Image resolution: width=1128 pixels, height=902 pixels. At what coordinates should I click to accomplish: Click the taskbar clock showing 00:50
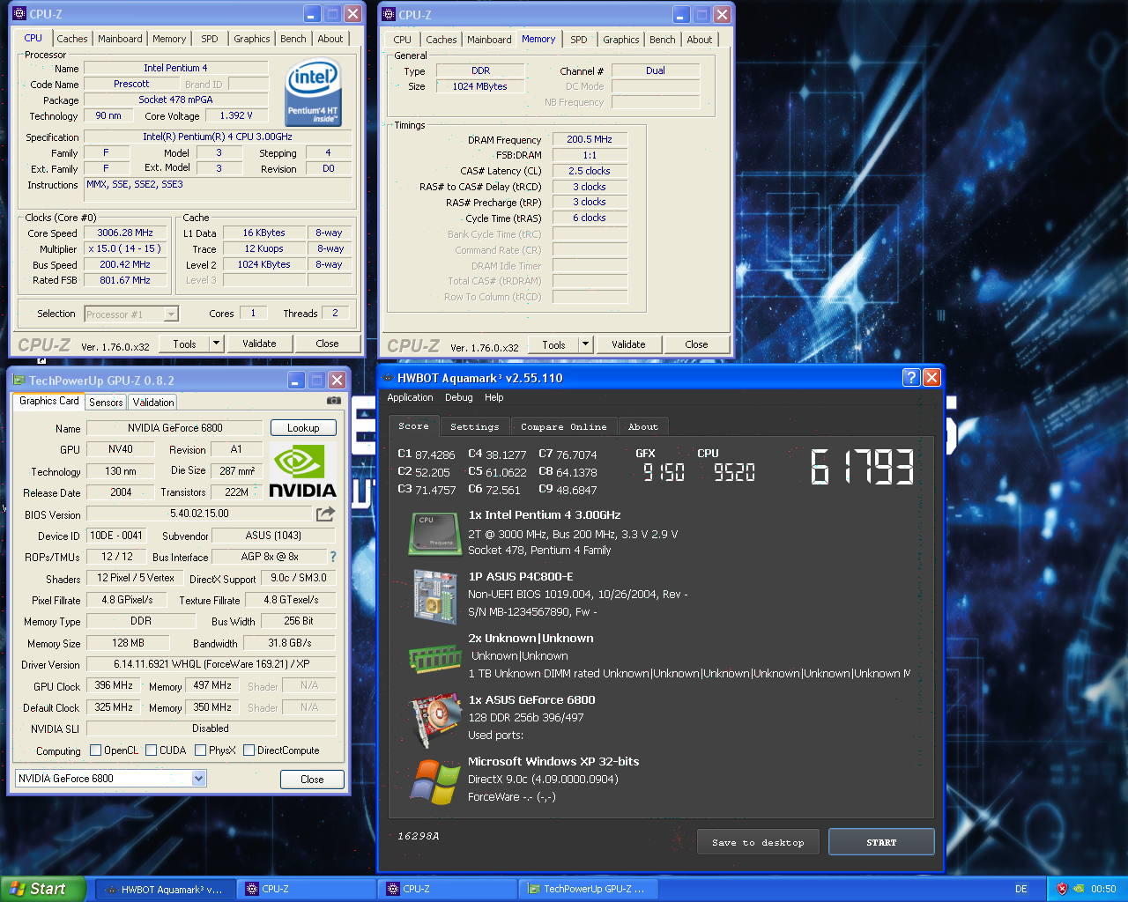coord(1103,889)
